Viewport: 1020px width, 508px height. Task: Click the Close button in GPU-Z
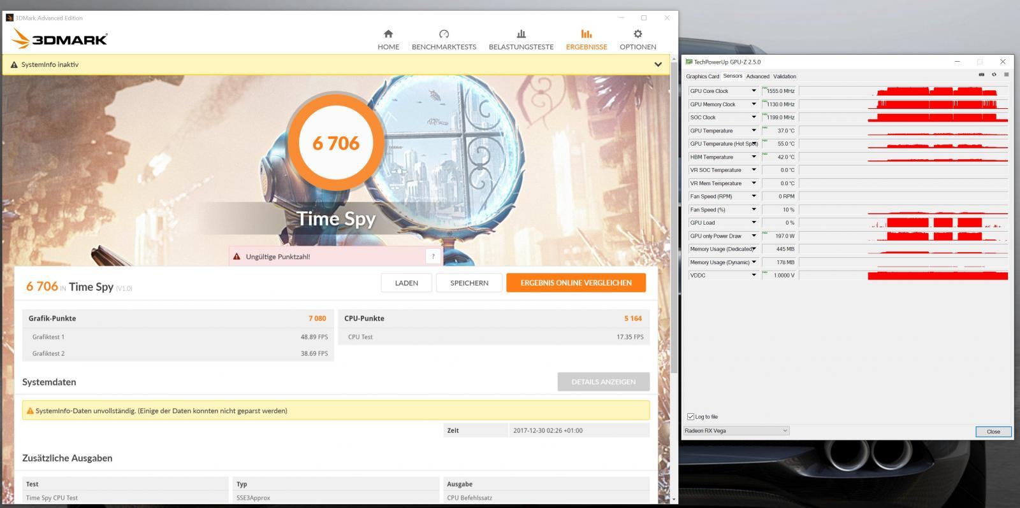(993, 432)
